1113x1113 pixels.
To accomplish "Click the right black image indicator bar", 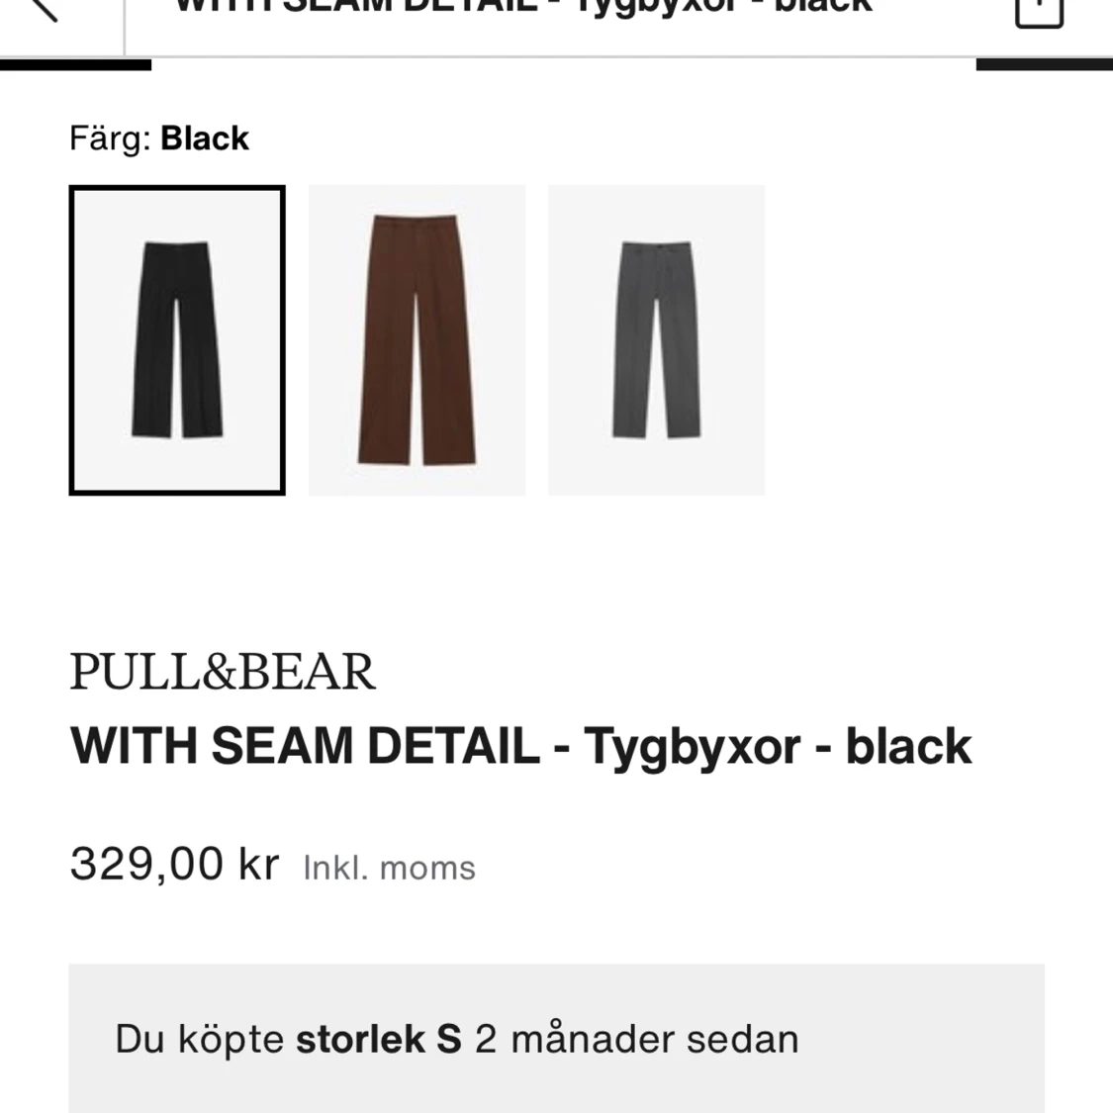I will tap(1044, 65).
